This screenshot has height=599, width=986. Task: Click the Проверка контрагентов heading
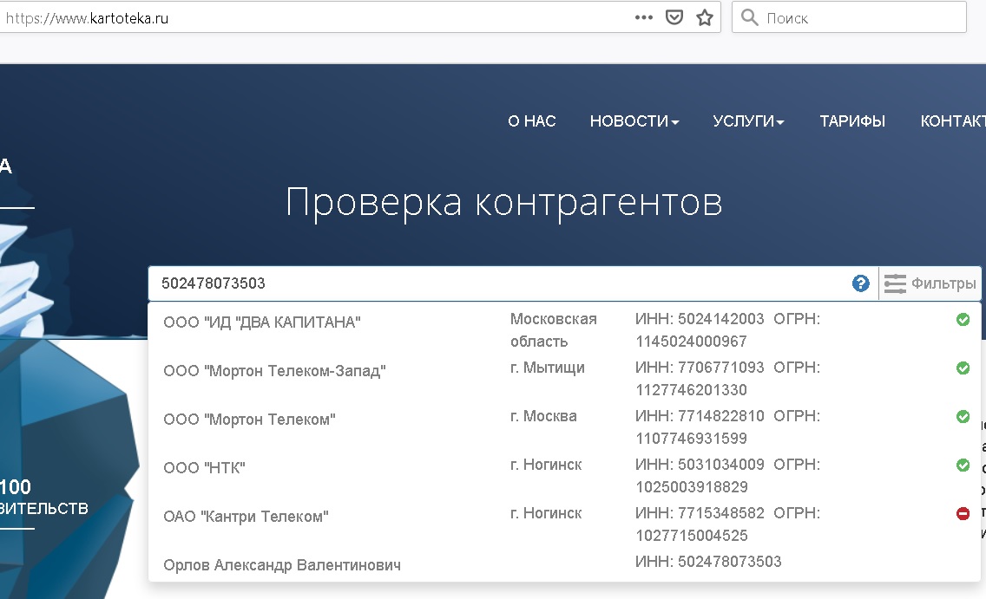(x=504, y=203)
